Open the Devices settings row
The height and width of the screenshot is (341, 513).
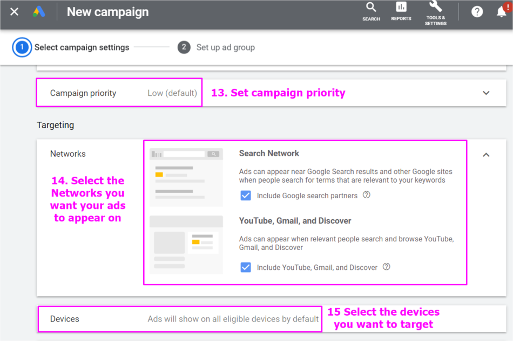tap(271, 319)
